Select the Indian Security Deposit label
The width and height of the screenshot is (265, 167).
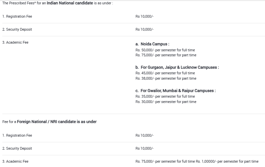point(17,29)
